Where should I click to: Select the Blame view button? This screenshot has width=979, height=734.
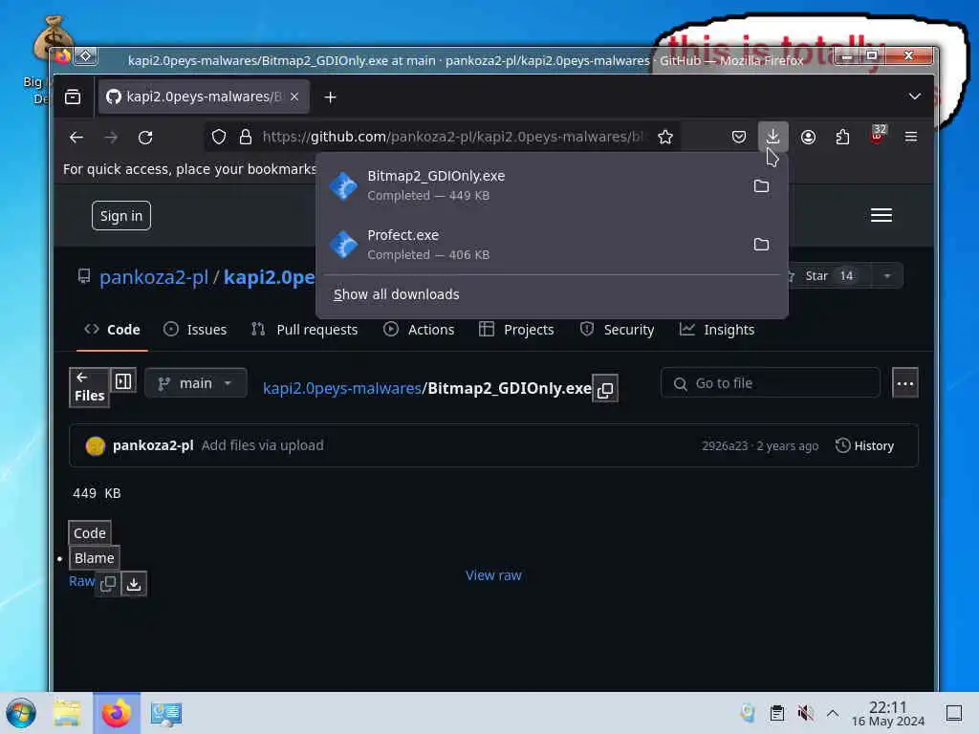click(95, 558)
